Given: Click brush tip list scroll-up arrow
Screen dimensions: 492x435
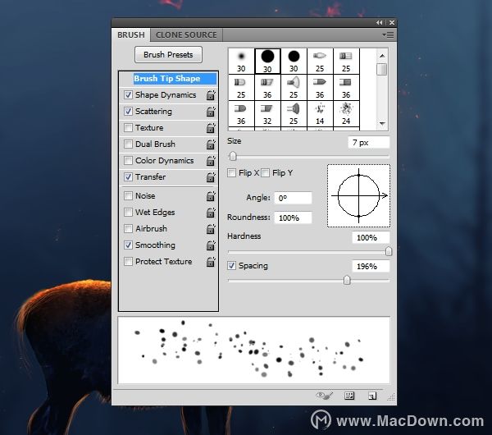Looking at the screenshot, I should 382,56.
